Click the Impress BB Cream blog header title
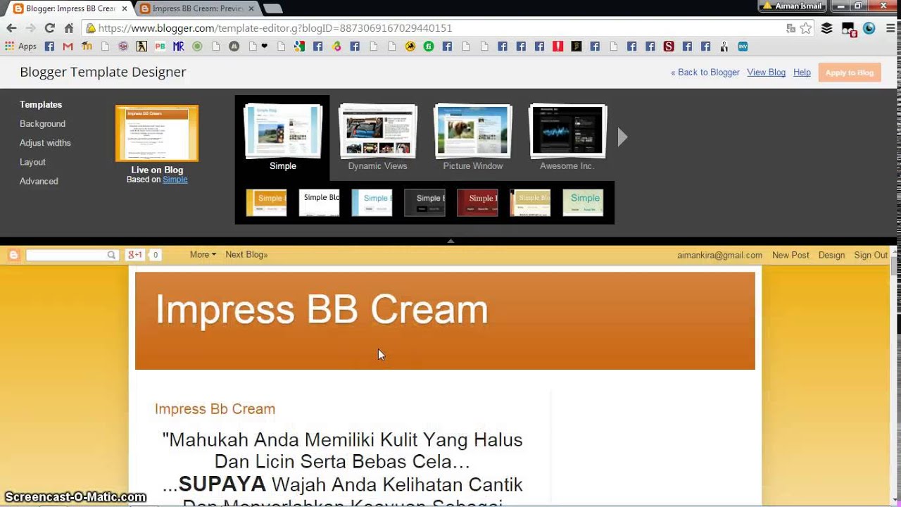 click(x=322, y=310)
